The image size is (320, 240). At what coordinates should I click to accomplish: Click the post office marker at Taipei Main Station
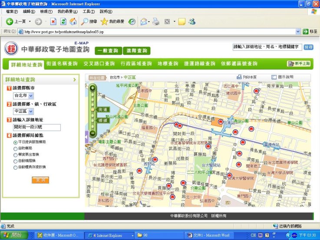tap(221, 122)
